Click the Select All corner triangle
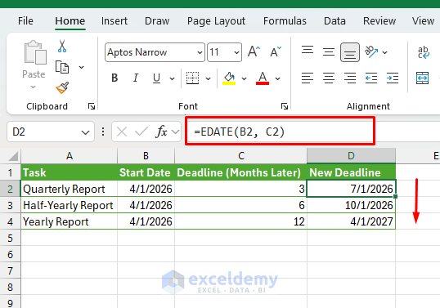The height and width of the screenshot is (308, 440). (13, 156)
